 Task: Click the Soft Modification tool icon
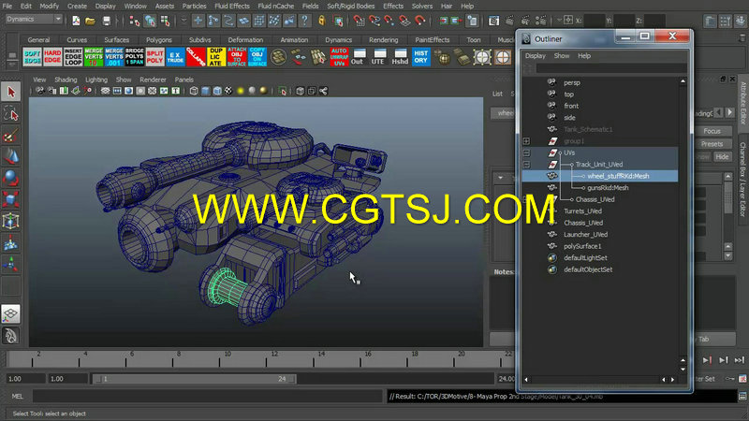pos(10,243)
